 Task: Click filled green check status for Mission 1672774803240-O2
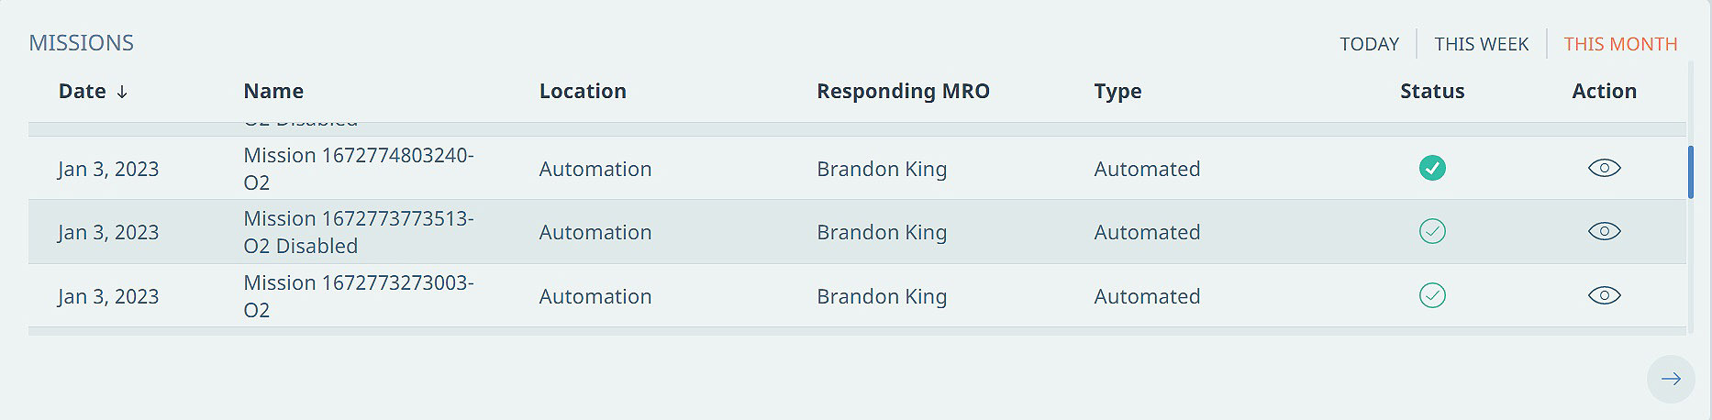(1432, 168)
